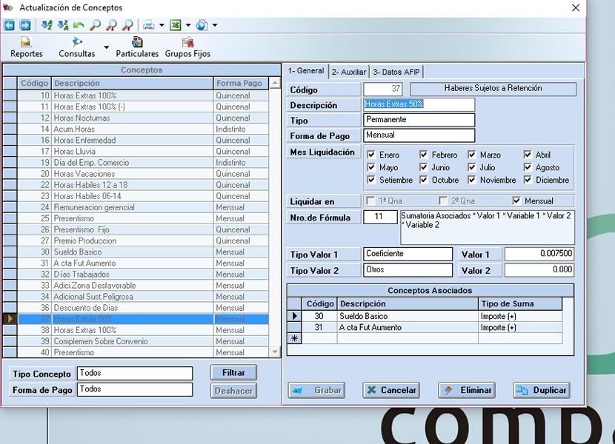Toggle the Mayo checkbox
This screenshot has width=615, height=444.
click(x=371, y=167)
